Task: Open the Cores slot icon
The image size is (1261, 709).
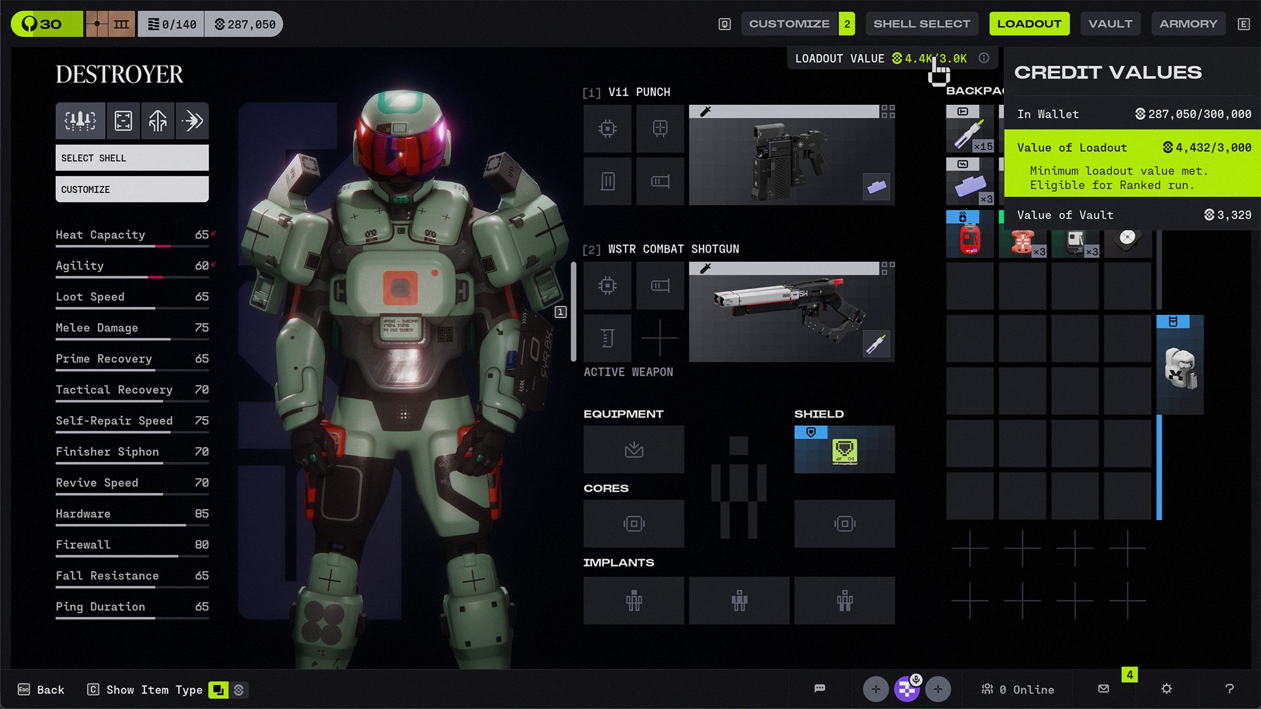Action: pyautogui.click(x=632, y=523)
